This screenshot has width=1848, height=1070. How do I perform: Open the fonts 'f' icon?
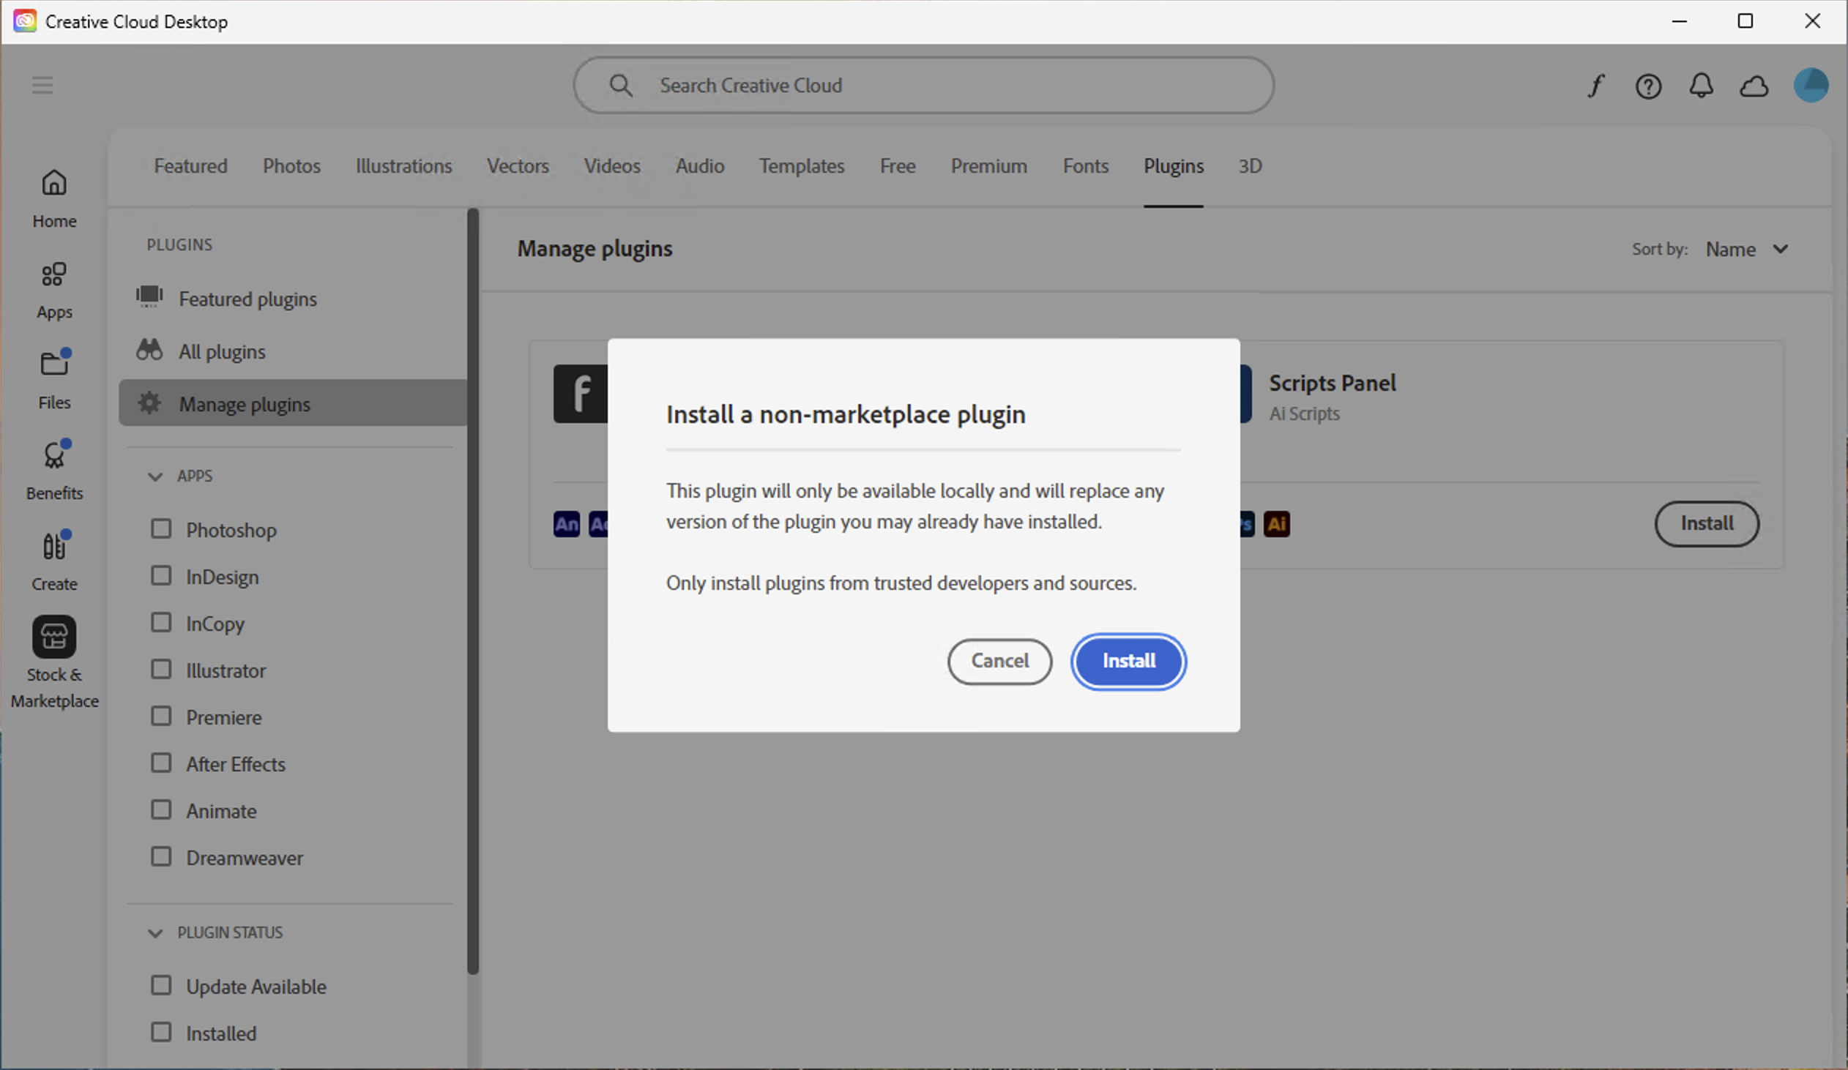tap(1595, 86)
